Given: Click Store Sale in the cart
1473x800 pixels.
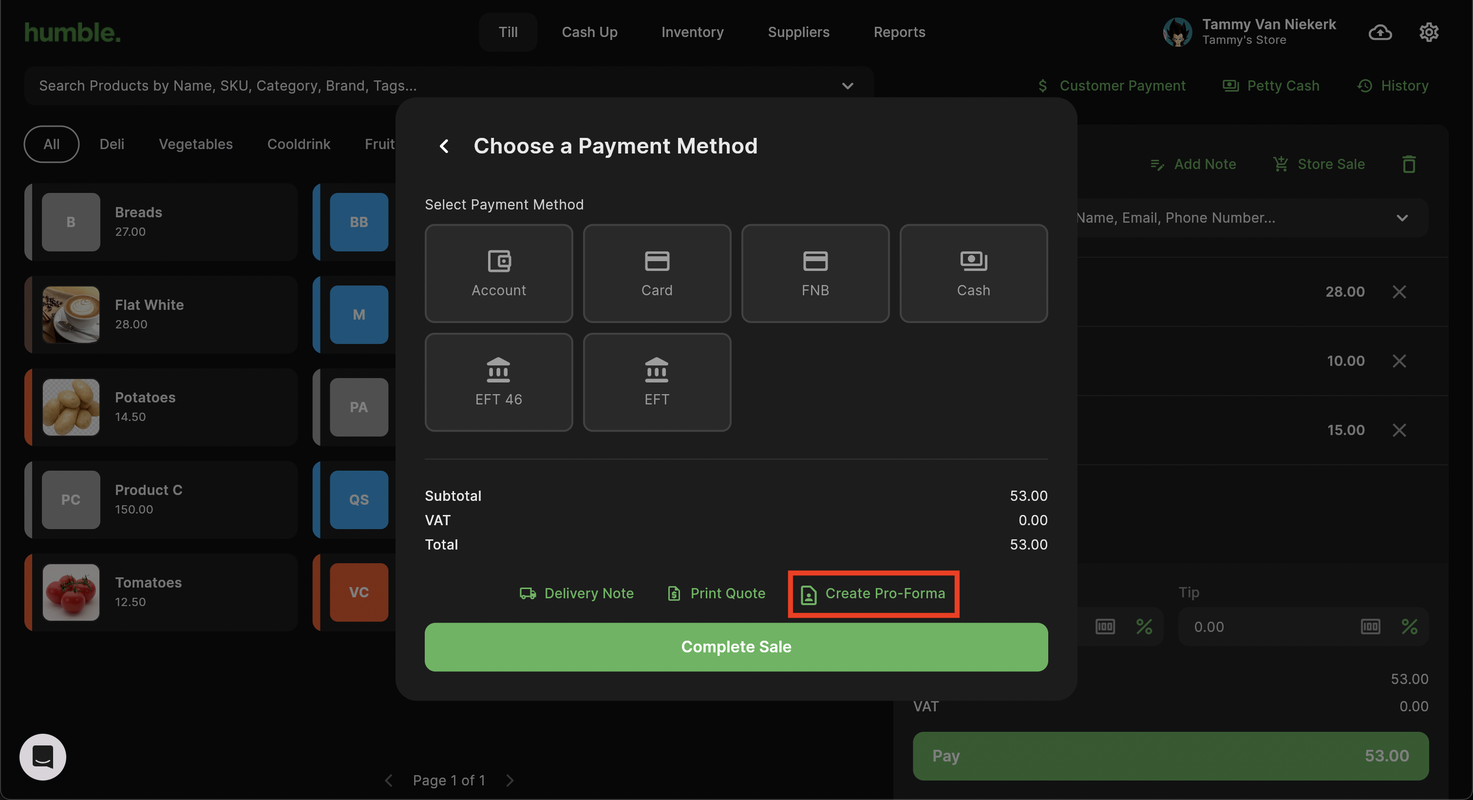Looking at the screenshot, I should [1319, 165].
